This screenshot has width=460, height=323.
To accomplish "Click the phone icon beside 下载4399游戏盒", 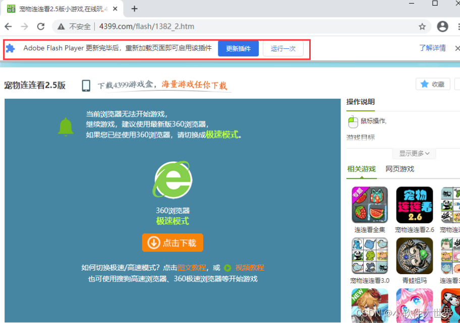I will (x=86, y=86).
